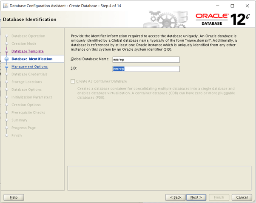256x203 pixels.
Task: Select the Database Identification step
Action: click(32, 59)
